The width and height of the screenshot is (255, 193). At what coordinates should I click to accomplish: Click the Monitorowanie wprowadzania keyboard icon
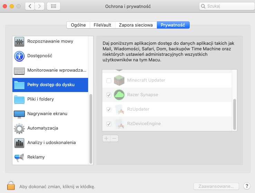(x=19, y=71)
